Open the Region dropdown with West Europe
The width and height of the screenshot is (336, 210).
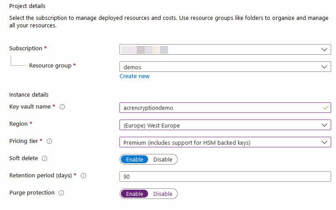225,125
